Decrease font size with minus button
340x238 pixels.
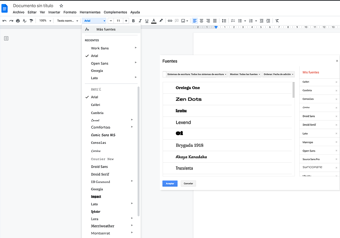click(111, 21)
